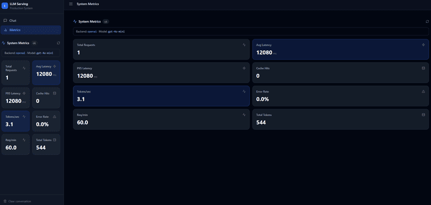Click the Total Requests label in main panel
The height and width of the screenshot is (205, 431).
86,45
